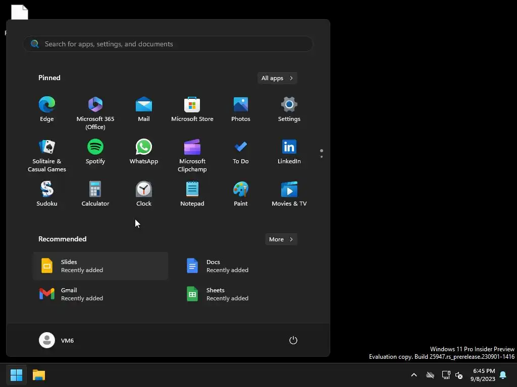517x387 pixels.
Task: Open the Mail app
Action: (144, 109)
